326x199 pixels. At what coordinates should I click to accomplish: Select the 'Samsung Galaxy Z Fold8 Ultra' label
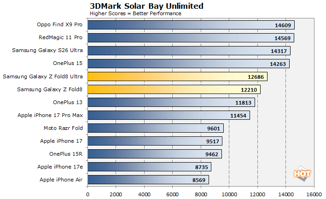coord(43,76)
